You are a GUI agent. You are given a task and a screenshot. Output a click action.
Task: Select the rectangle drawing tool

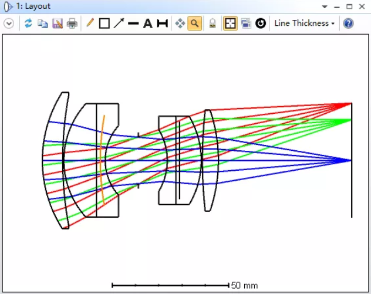tap(104, 23)
